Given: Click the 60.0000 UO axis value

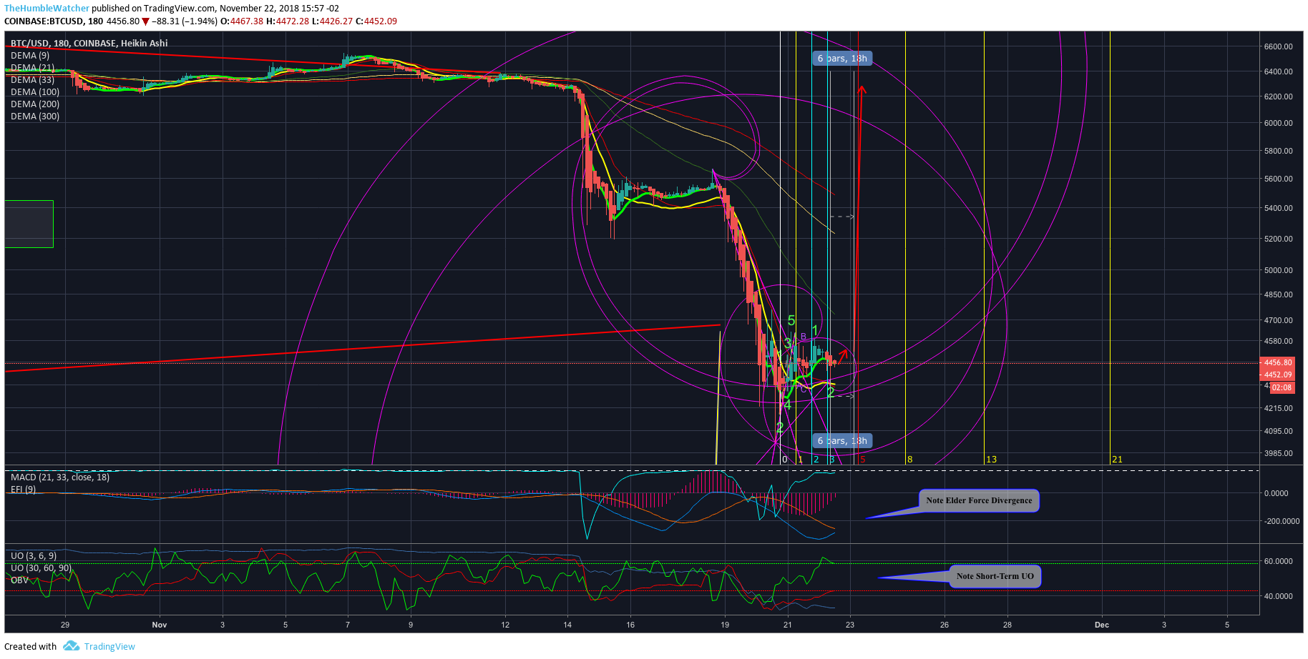Looking at the screenshot, I should 1278,561.
